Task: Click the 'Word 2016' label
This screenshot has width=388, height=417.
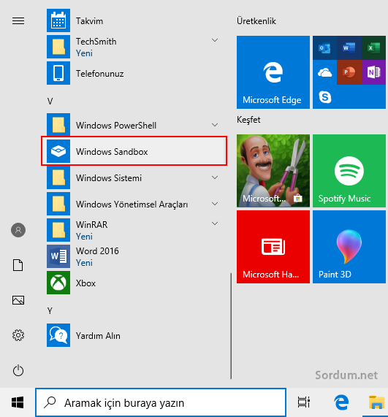Action: click(97, 251)
